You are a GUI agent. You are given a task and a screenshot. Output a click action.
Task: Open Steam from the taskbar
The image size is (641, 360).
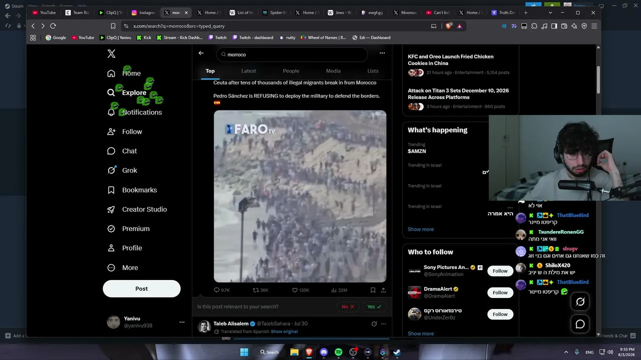[397, 352]
